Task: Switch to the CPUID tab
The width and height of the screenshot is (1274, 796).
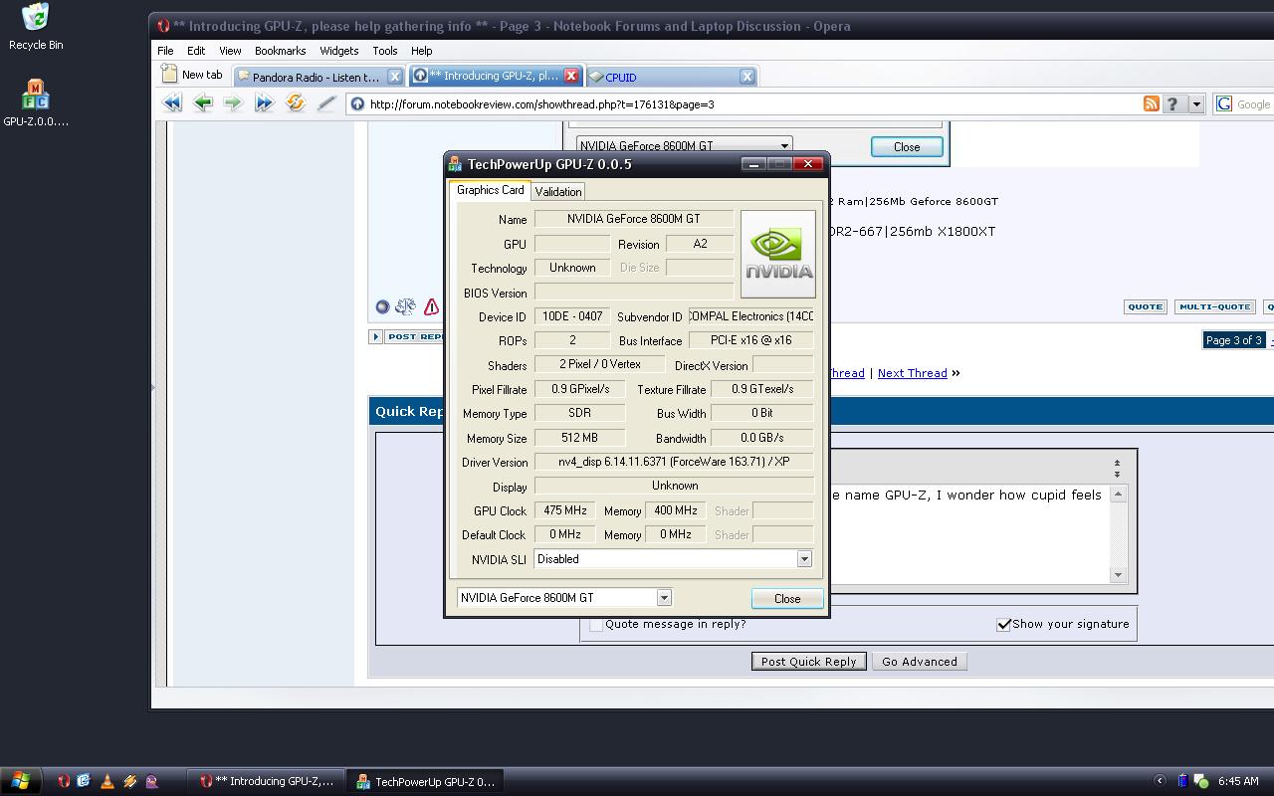Action: (x=671, y=77)
